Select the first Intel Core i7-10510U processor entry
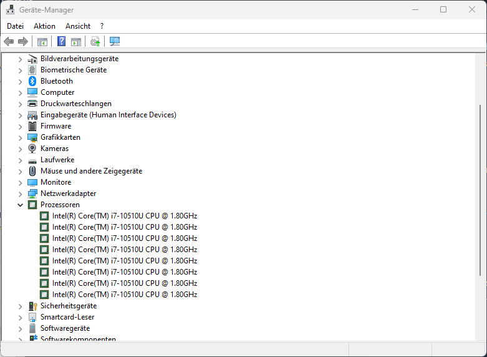 click(x=124, y=216)
